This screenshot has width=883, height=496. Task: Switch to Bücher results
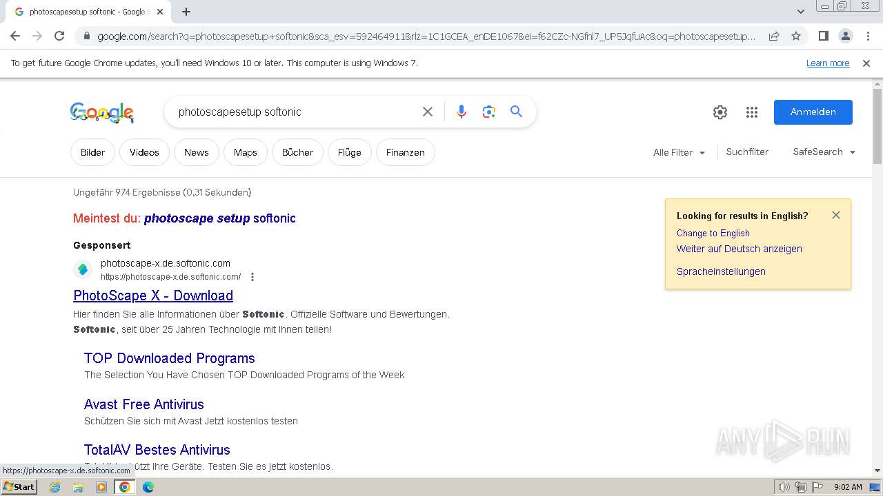pyautogui.click(x=297, y=152)
